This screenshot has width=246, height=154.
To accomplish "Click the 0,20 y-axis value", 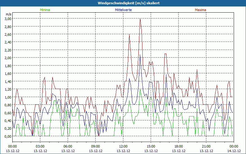I will click(x=8, y=128).
